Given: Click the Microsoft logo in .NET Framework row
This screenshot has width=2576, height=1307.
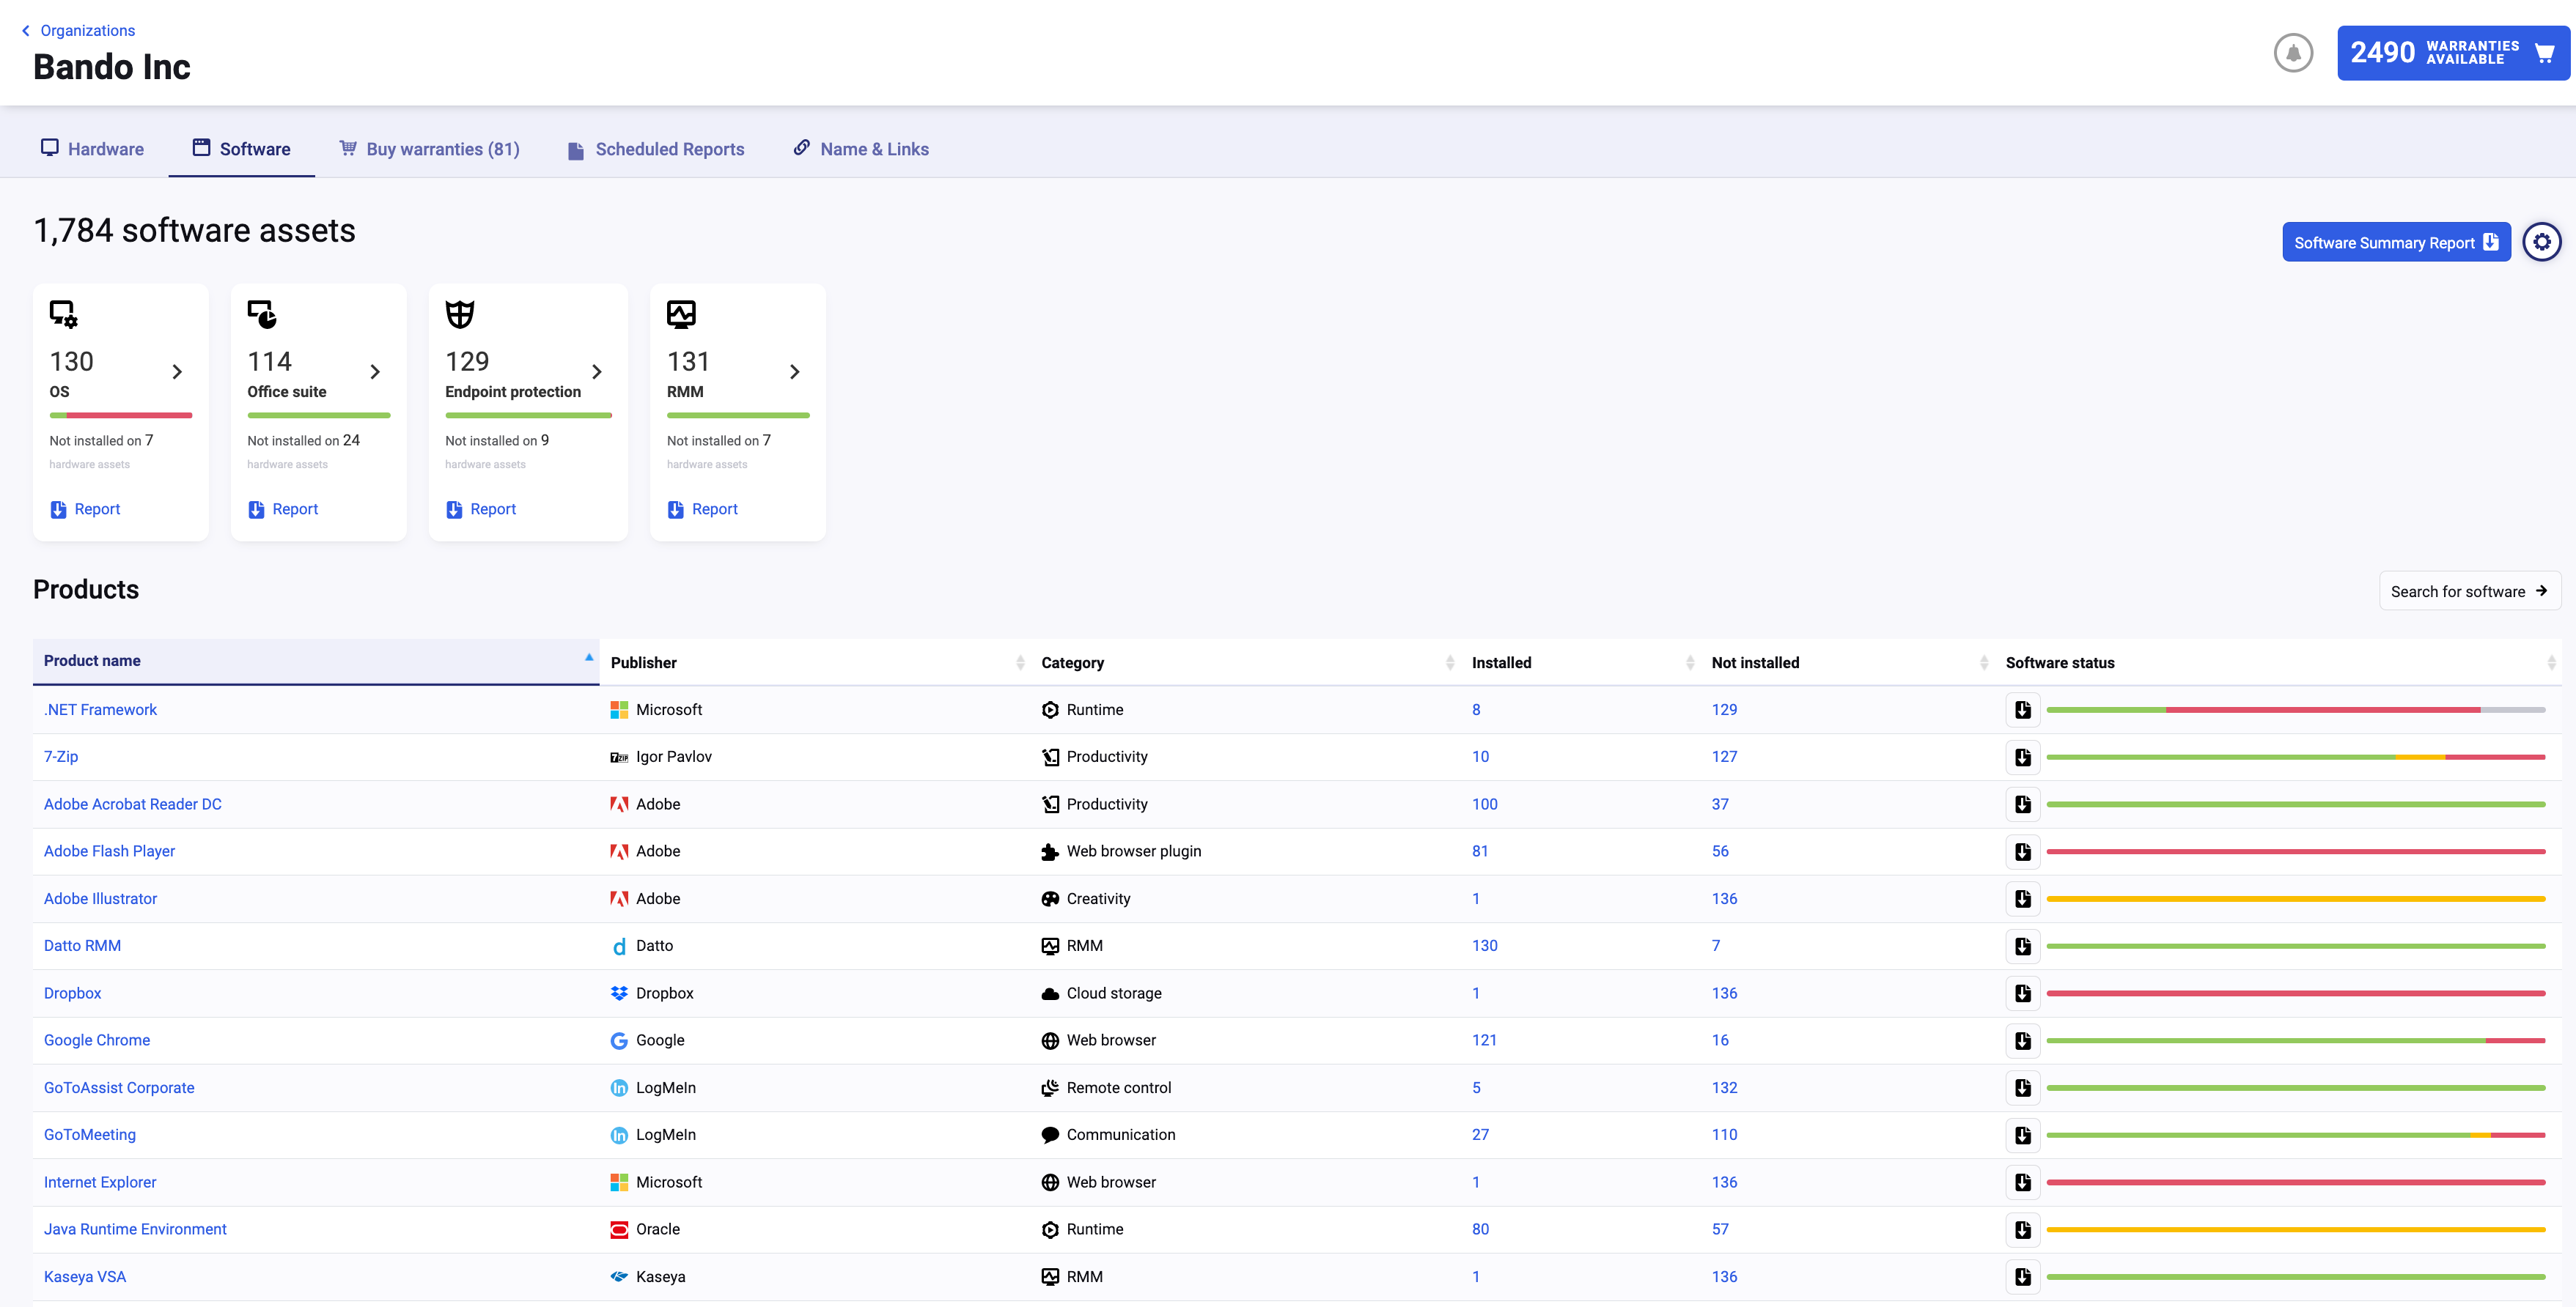Looking at the screenshot, I should point(619,709).
